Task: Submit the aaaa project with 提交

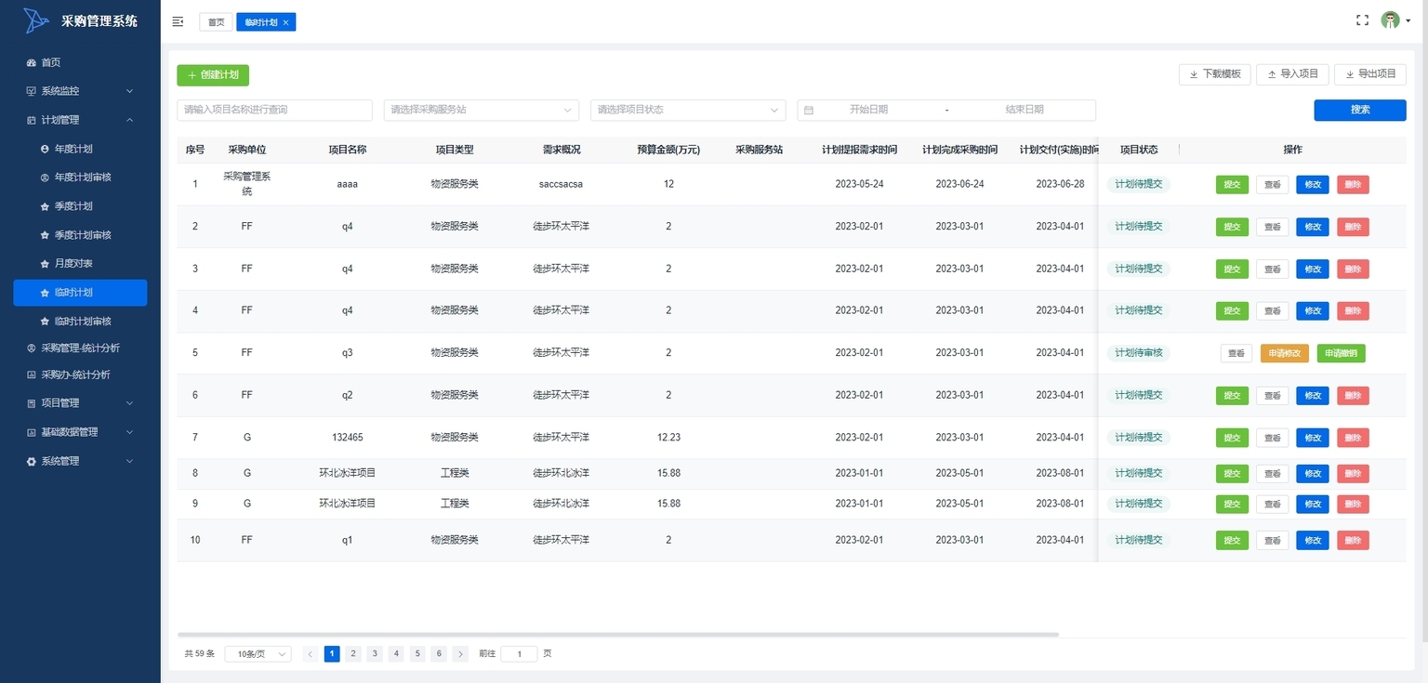Action: pos(1232,185)
